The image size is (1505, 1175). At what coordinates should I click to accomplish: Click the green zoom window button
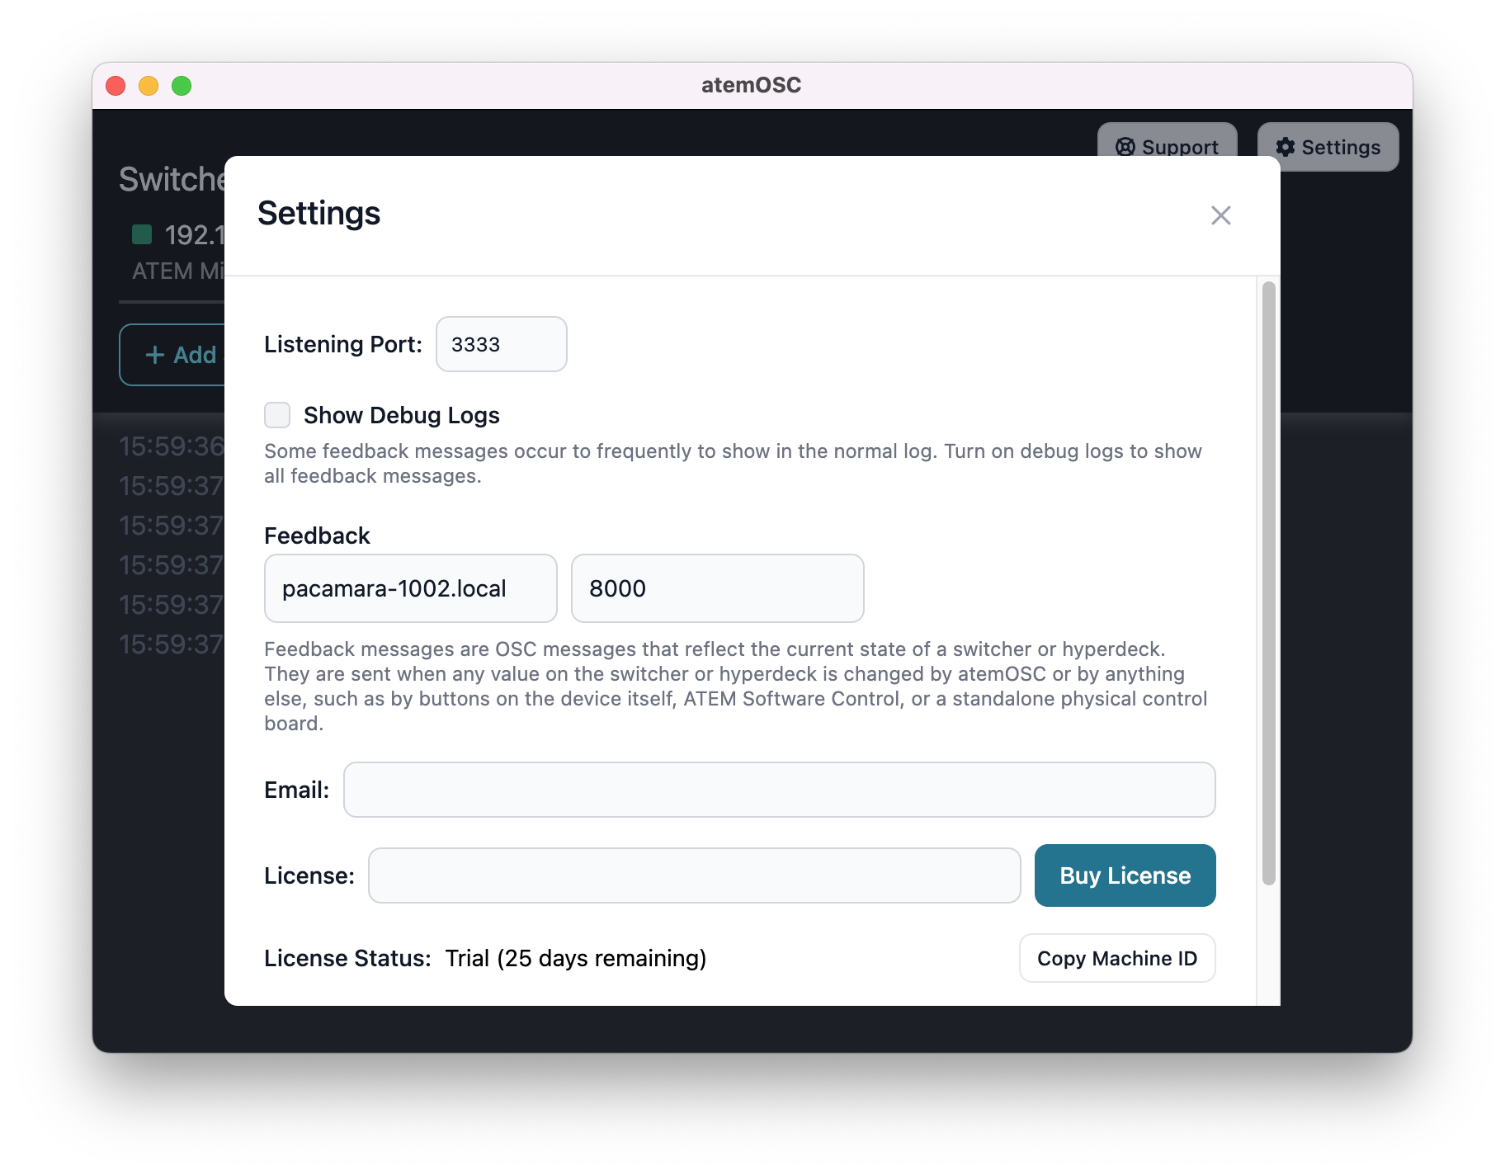click(182, 86)
